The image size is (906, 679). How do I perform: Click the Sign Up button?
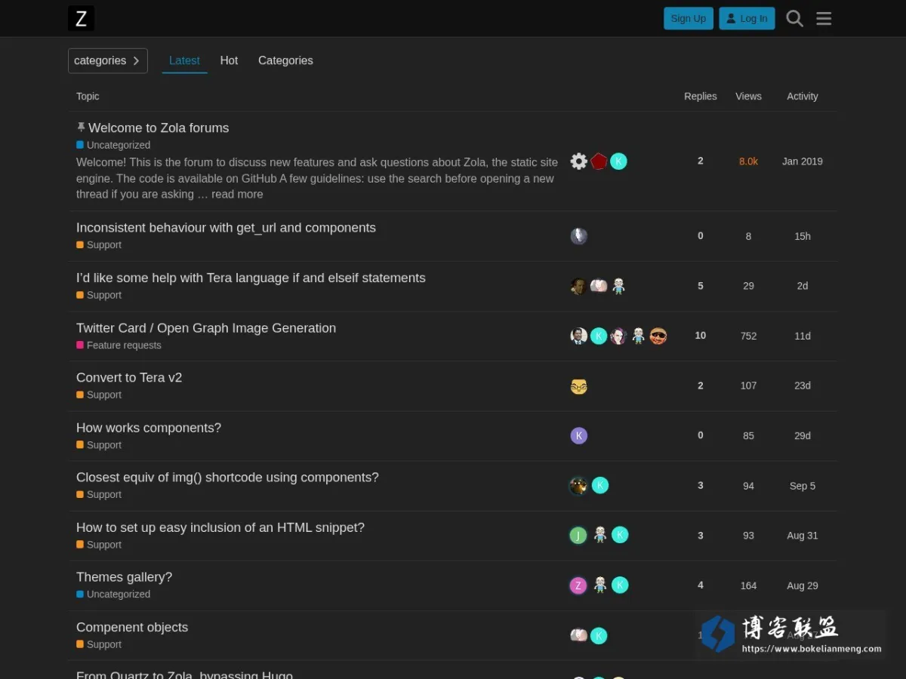pyautogui.click(x=689, y=18)
